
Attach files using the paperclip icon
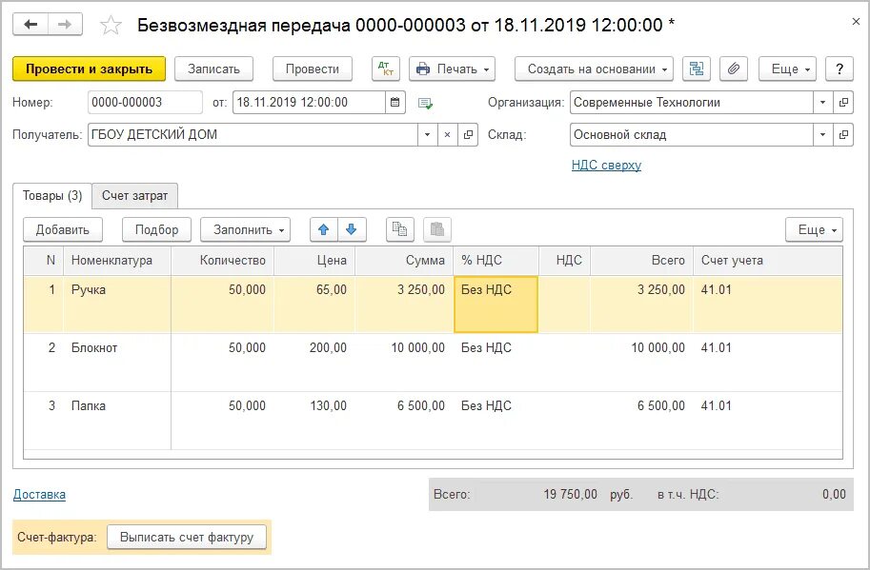pos(734,69)
